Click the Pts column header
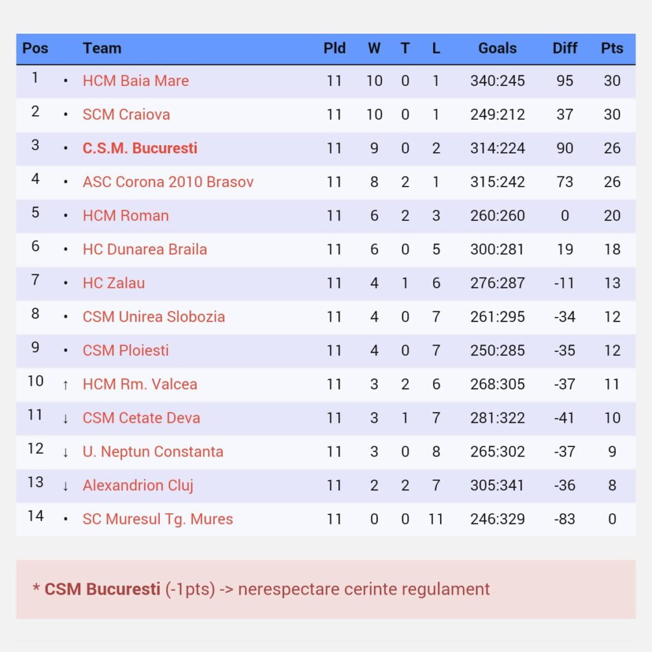The image size is (652, 652). [x=612, y=48]
